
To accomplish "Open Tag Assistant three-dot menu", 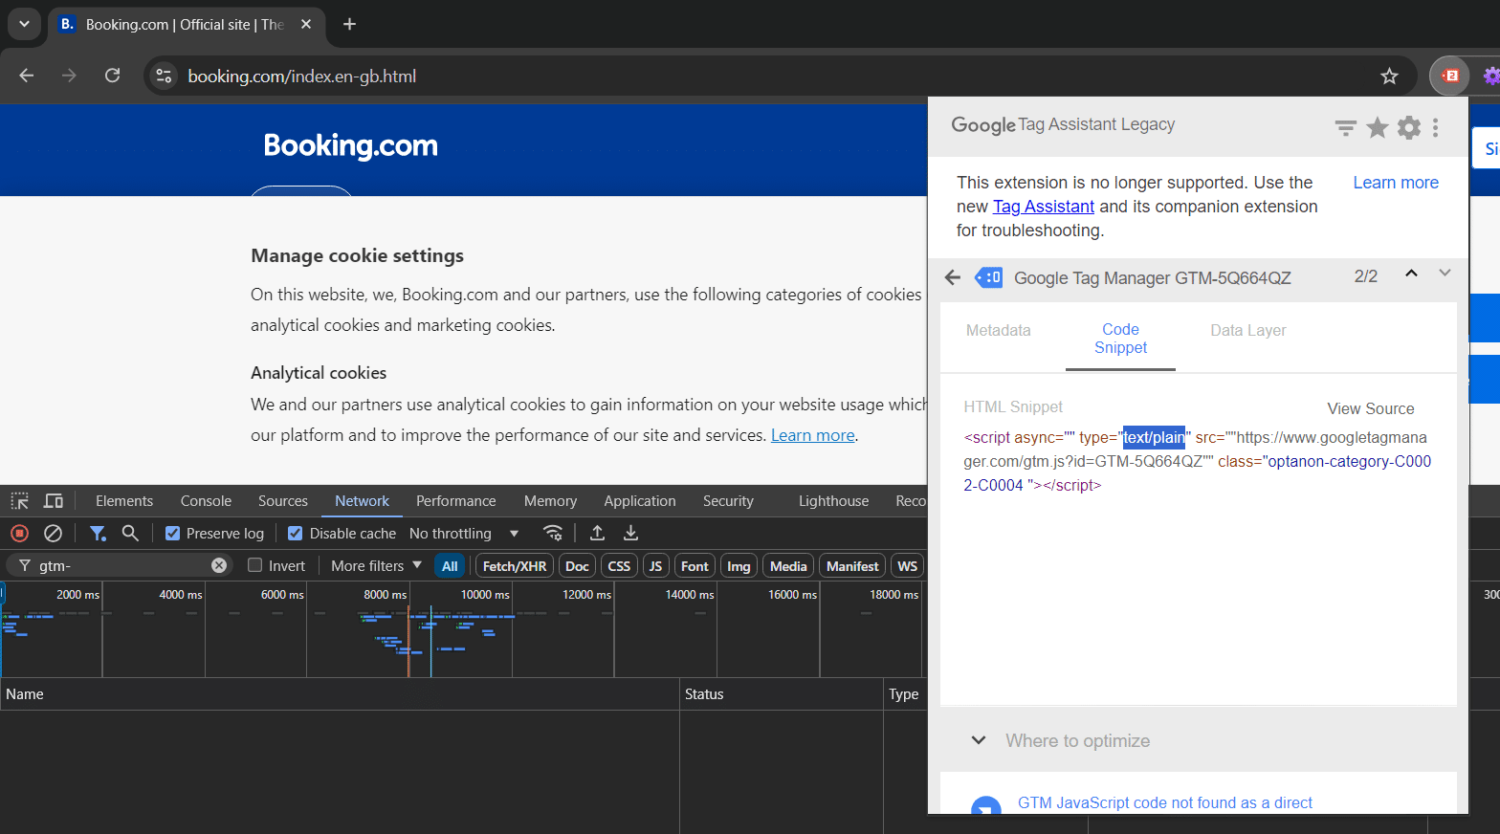I will pos(1436,127).
